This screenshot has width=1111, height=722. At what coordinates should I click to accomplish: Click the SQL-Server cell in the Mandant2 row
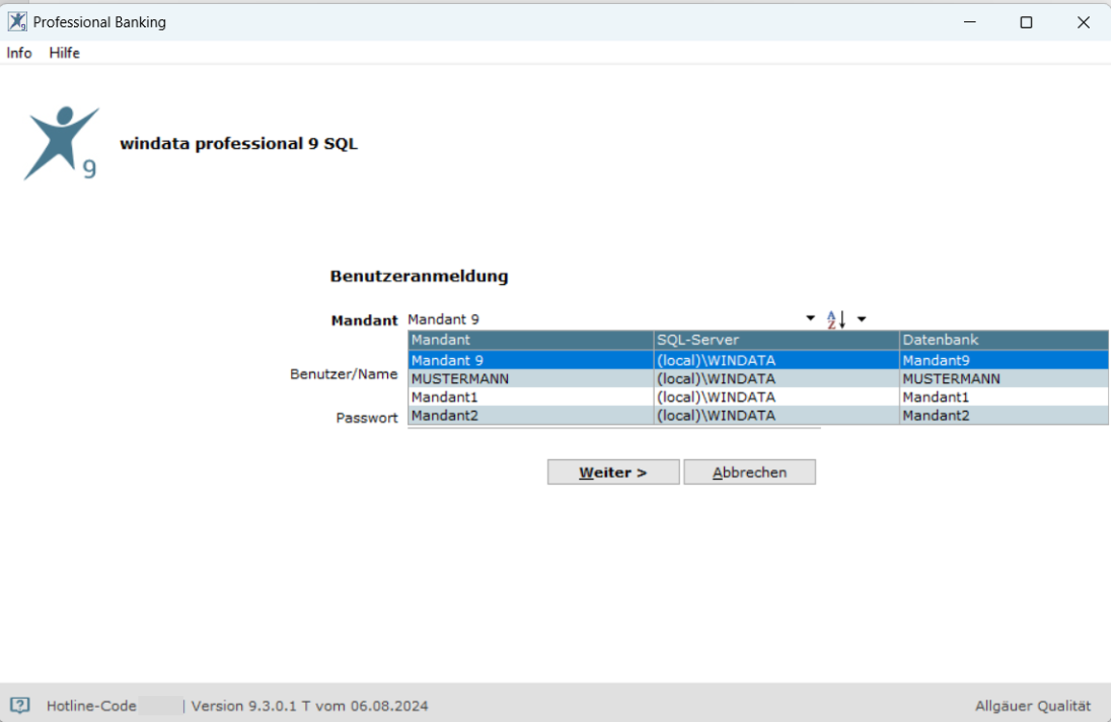point(776,415)
